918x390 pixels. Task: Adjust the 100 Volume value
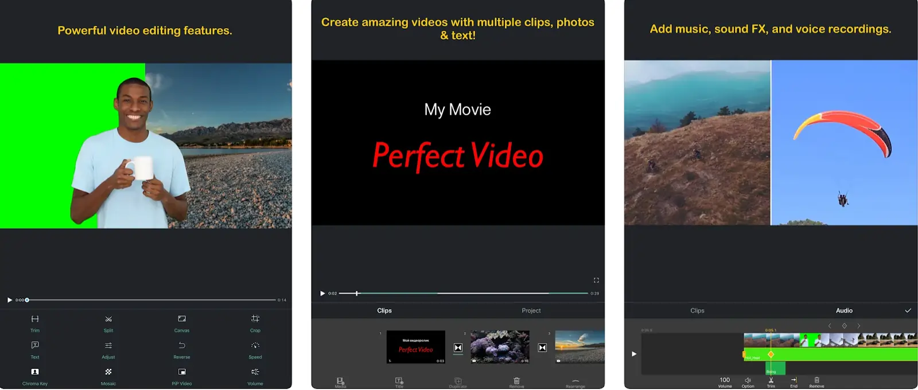725,383
